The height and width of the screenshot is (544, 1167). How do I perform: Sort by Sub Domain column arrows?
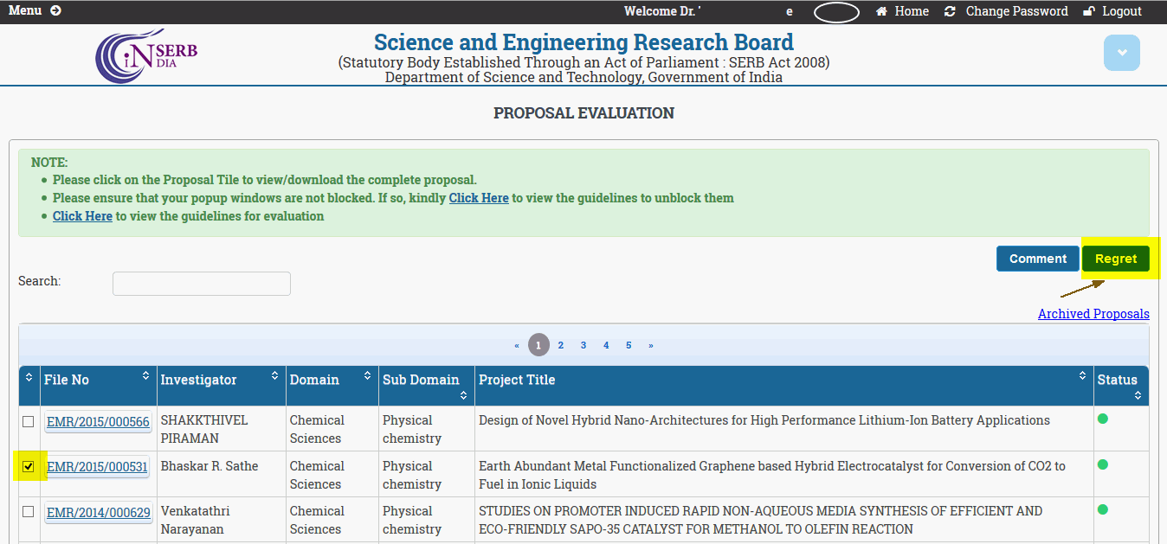pyautogui.click(x=463, y=395)
